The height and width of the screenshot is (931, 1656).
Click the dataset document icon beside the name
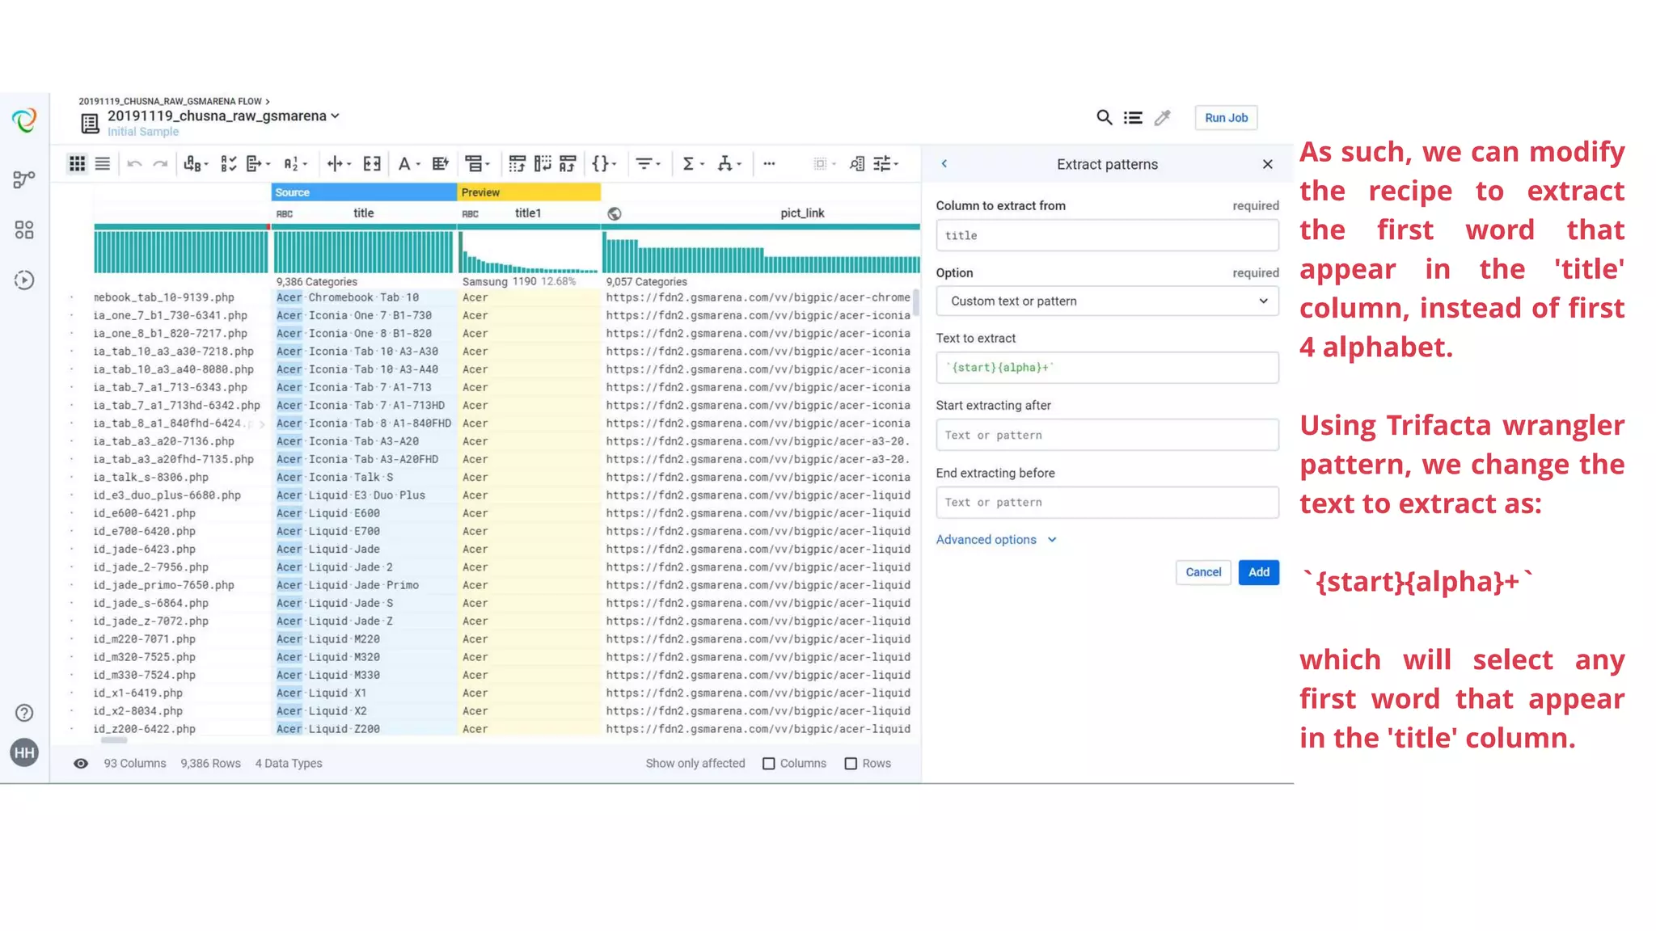coord(90,123)
